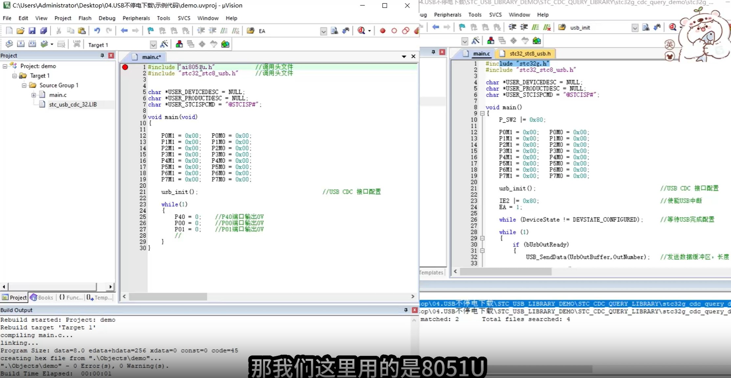
Task: Comment selection icon in left toolbar
Action: tap(224, 31)
